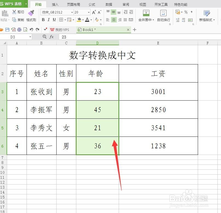Apply percentage number format icon
The height and width of the screenshot is (213, 221).
[186, 13]
